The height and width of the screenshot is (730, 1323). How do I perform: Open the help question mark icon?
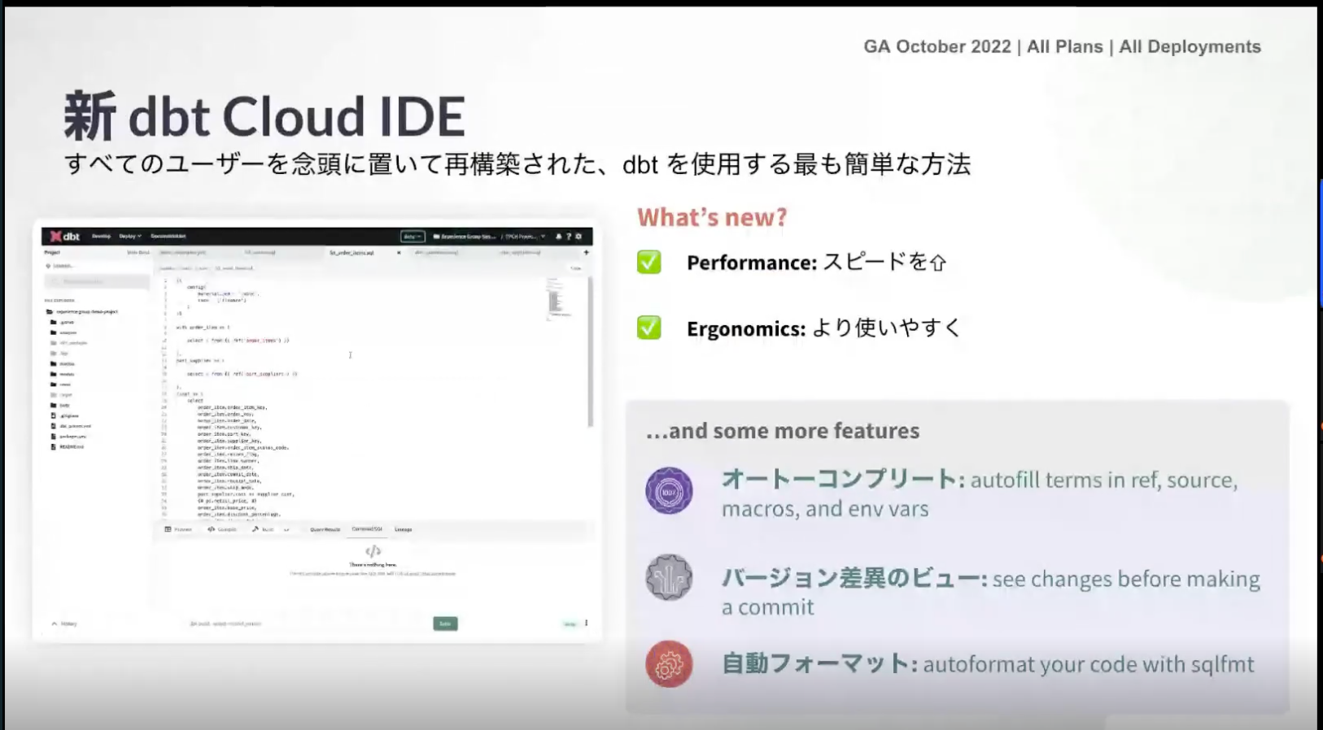pyautogui.click(x=569, y=237)
